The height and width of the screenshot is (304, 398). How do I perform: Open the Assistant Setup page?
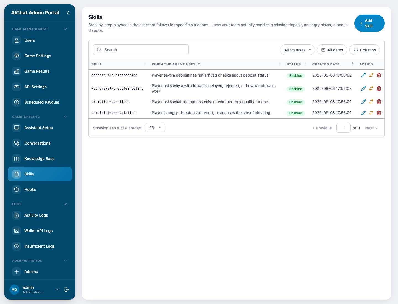[x=40, y=128]
